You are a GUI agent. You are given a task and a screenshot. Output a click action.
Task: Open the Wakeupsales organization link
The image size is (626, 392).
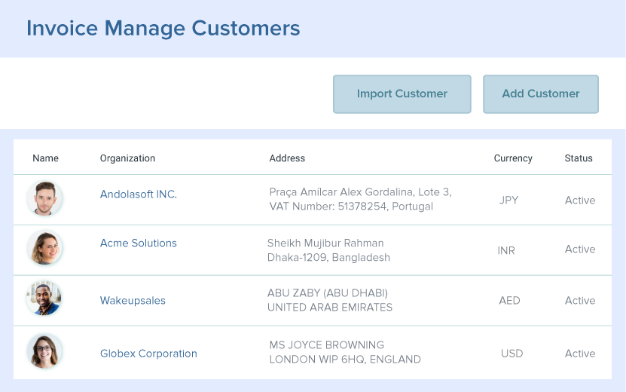[x=133, y=301]
